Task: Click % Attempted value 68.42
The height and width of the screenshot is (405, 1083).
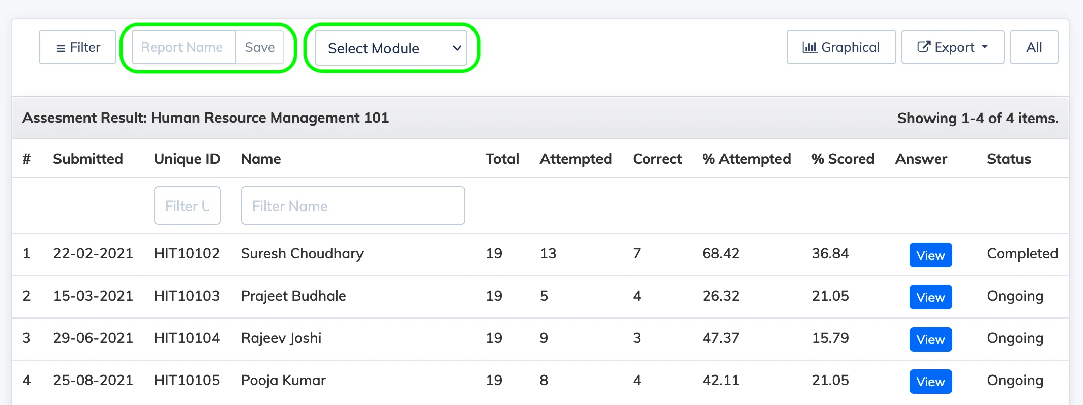Action: click(x=720, y=253)
